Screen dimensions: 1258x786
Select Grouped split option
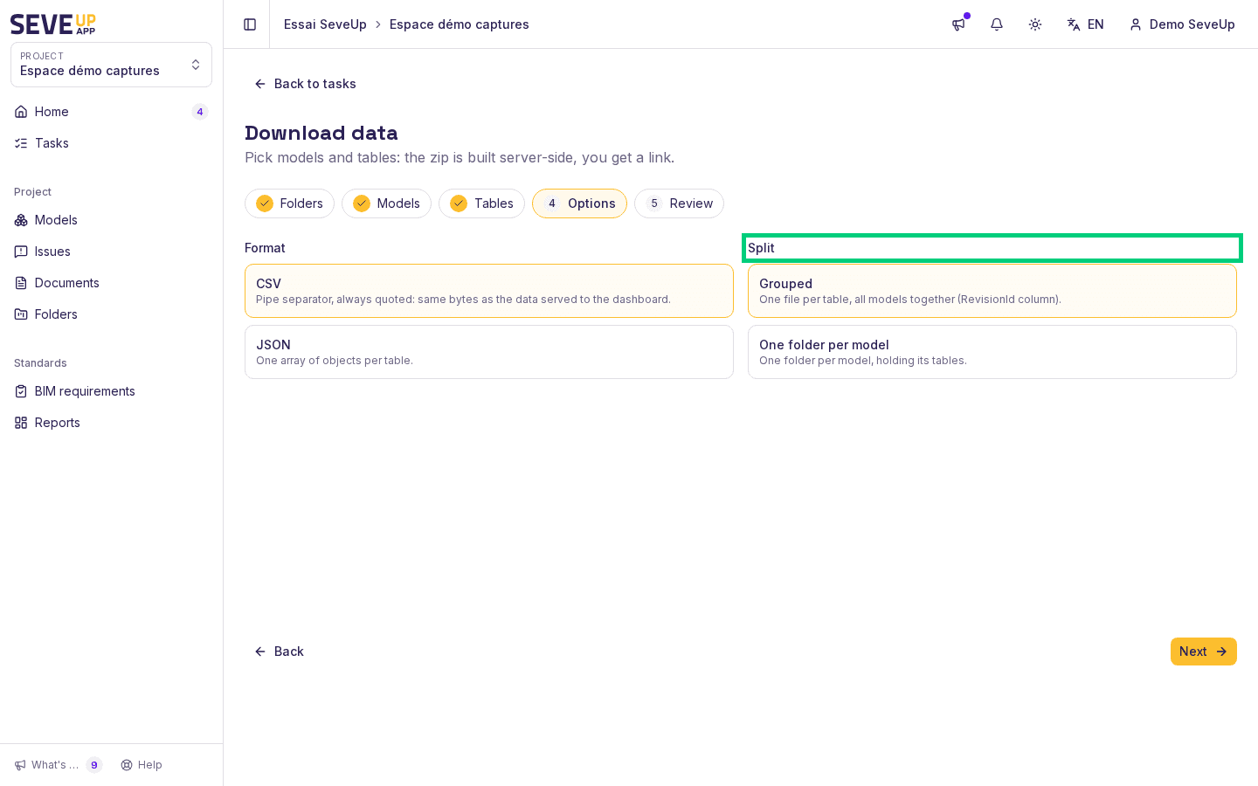click(x=992, y=291)
